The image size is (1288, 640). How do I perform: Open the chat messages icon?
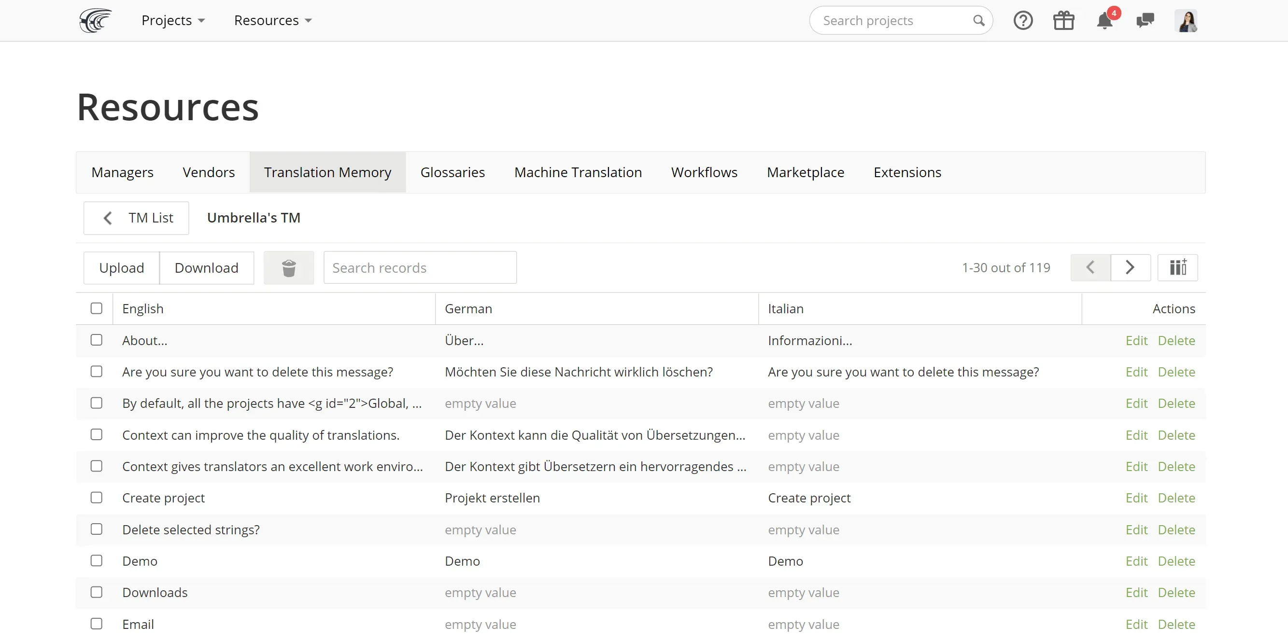(x=1145, y=20)
